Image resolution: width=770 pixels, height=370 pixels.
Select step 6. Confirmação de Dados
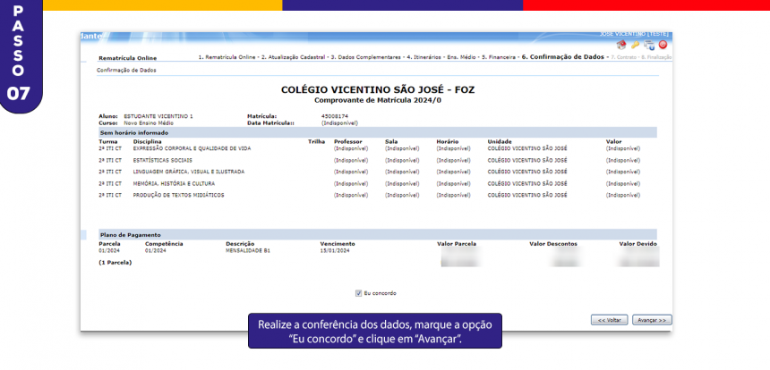(562, 57)
